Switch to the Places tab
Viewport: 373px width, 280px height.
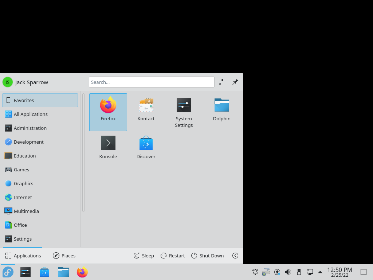[x=64, y=256]
